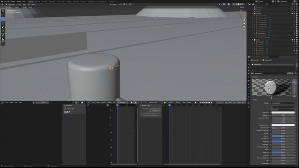Switch viewport to solid shading
This screenshot has width=299, height=168.
238,4
